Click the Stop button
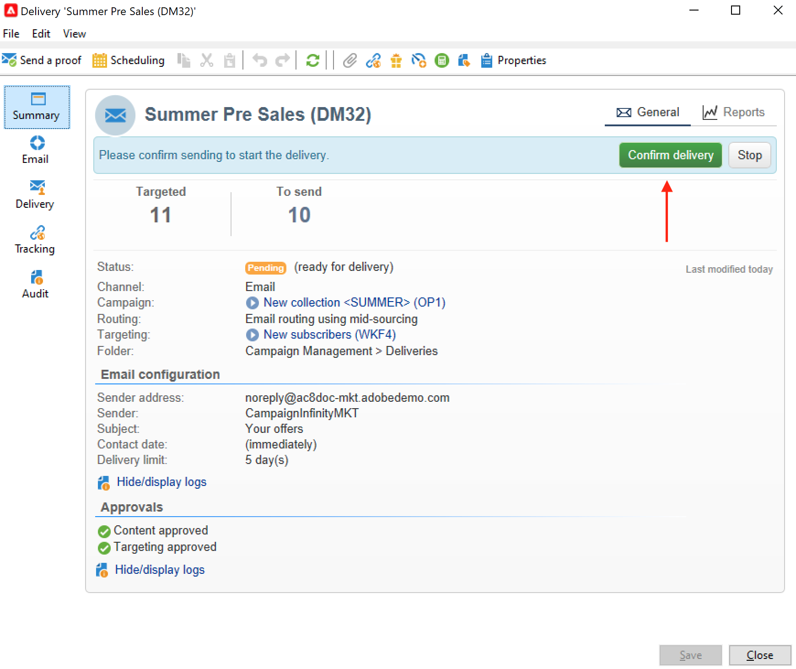The width and height of the screenshot is (796, 669). tap(750, 155)
